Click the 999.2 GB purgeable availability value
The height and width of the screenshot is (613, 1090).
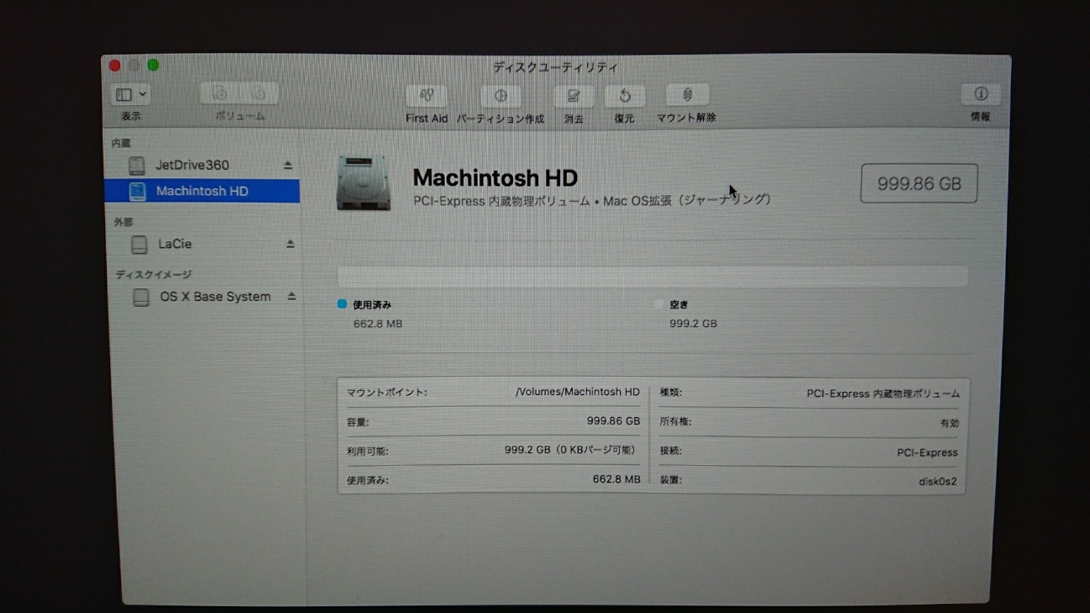click(x=570, y=450)
